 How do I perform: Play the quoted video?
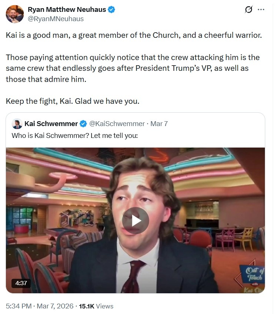click(x=135, y=221)
